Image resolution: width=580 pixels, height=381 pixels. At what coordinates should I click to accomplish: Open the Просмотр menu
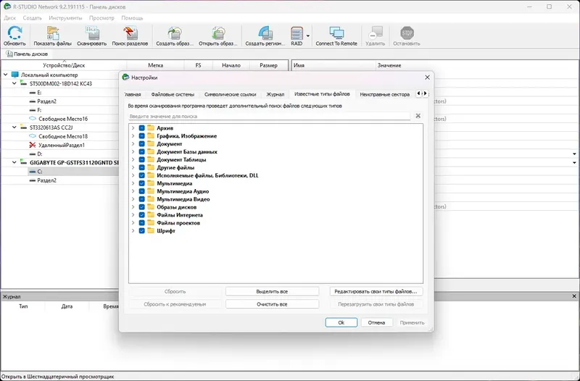click(x=101, y=17)
